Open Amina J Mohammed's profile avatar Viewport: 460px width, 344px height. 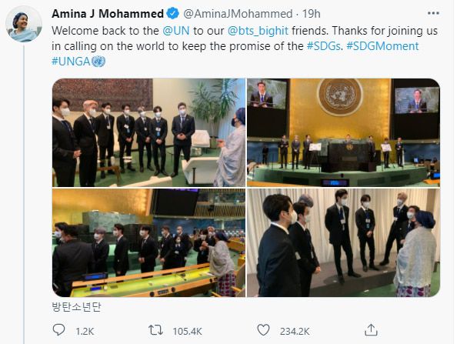point(24,24)
